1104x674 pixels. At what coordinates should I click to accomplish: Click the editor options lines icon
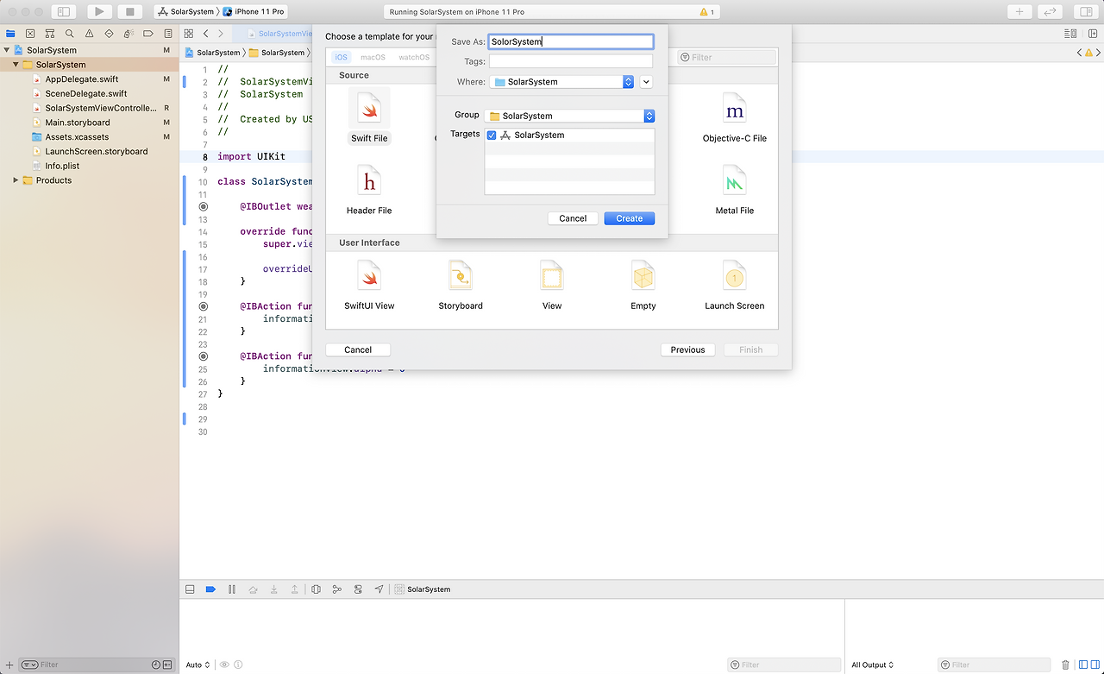click(x=1070, y=34)
